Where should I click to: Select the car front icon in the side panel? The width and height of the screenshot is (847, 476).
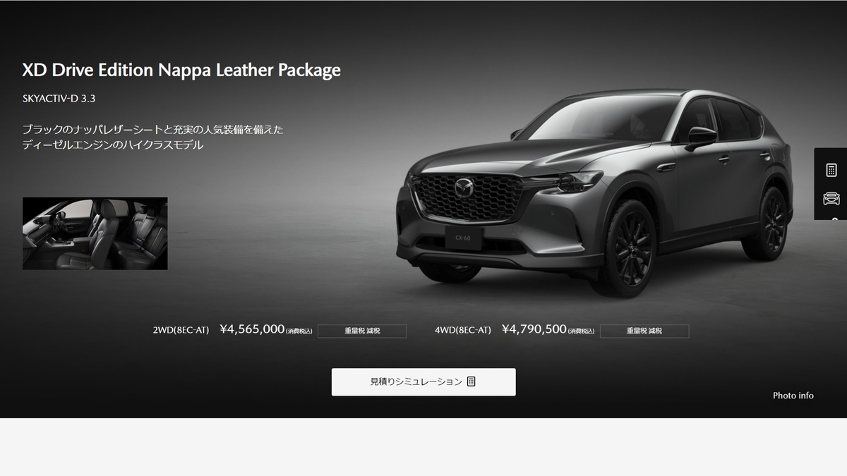coord(831,199)
